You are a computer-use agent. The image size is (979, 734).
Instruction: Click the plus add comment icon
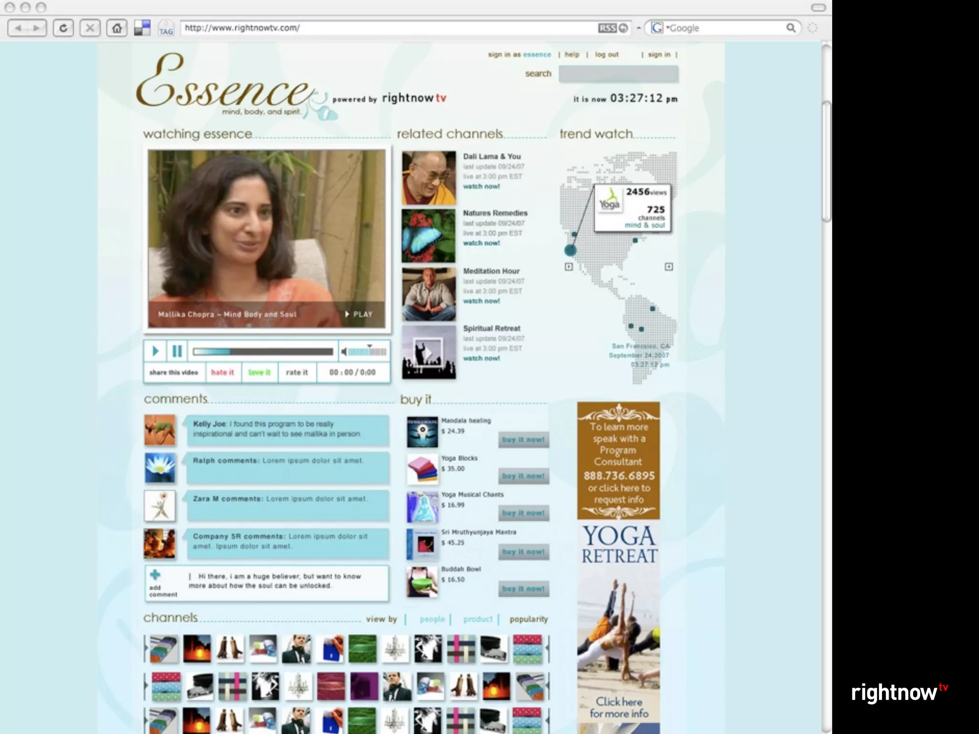[x=155, y=575]
